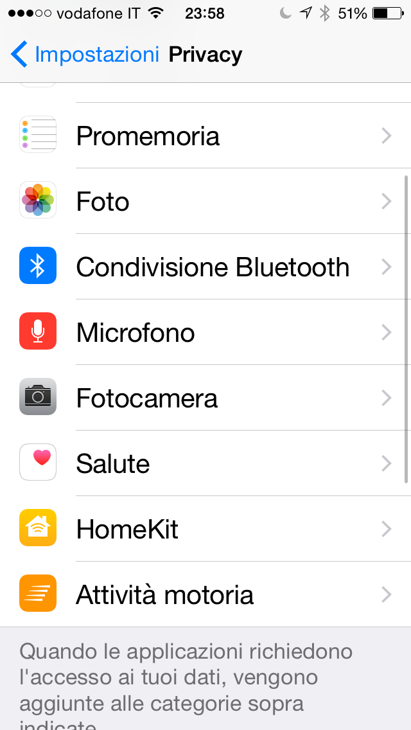Open the Foto privacy settings
Screen dimensions: 411x730
[103, 202]
